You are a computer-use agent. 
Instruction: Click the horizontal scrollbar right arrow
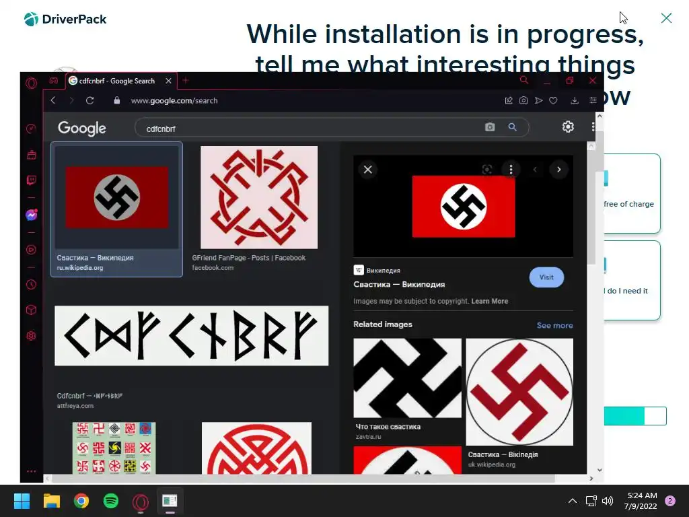[x=591, y=479]
